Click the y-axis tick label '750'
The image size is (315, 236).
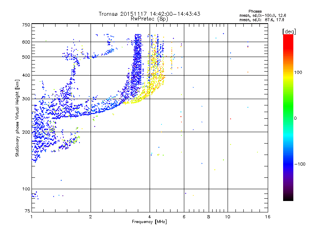click(26, 25)
